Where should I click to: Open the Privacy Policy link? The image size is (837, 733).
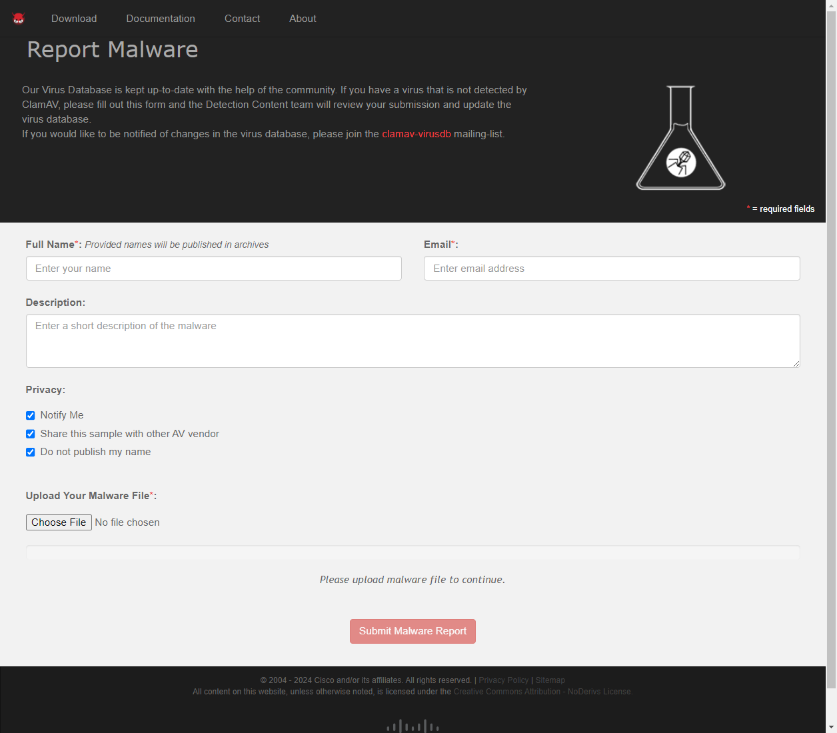[x=503, y=680]
